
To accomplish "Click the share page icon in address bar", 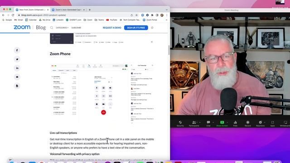I will (x=132, y=15).
